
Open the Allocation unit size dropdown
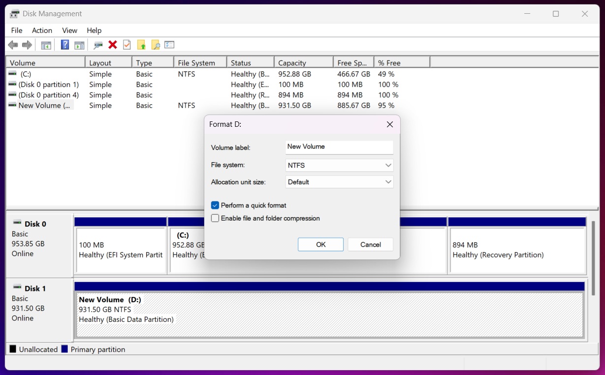tap(339, 182)
